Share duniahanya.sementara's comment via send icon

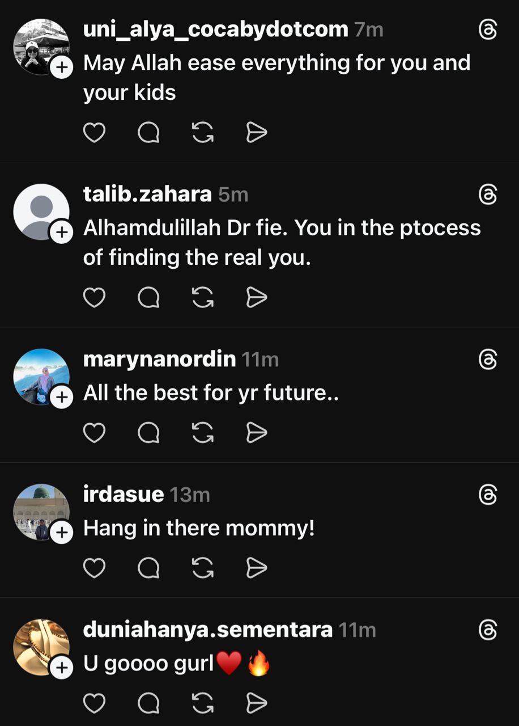257,703
